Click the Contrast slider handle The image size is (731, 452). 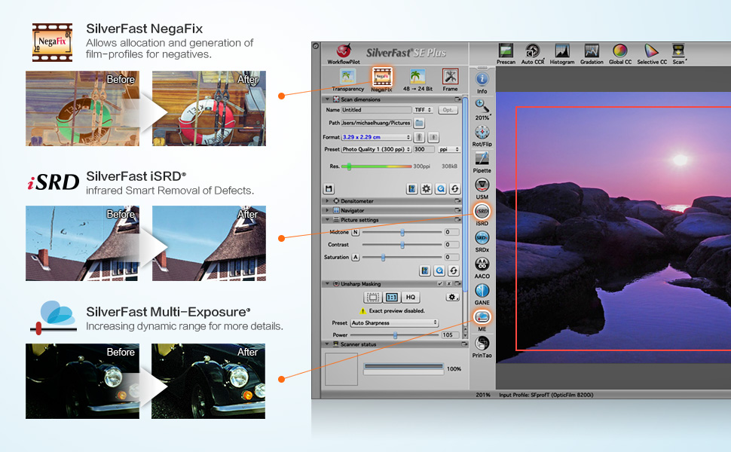[402, 245]
